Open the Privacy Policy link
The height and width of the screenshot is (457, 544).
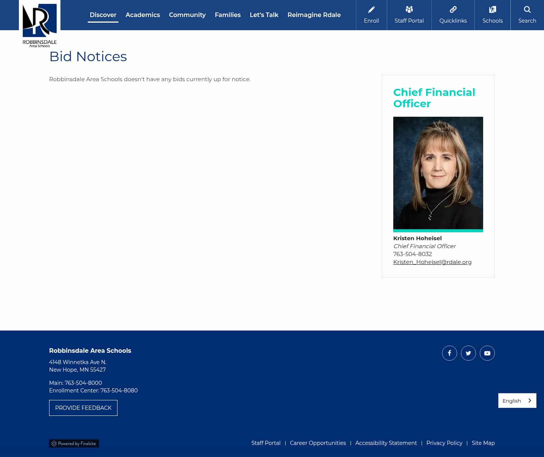[x=444, y=443]
